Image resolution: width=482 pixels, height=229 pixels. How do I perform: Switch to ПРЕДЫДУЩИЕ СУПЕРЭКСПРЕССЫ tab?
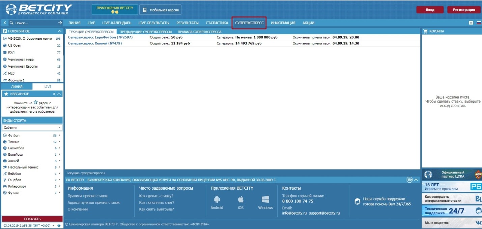point(146,32)
